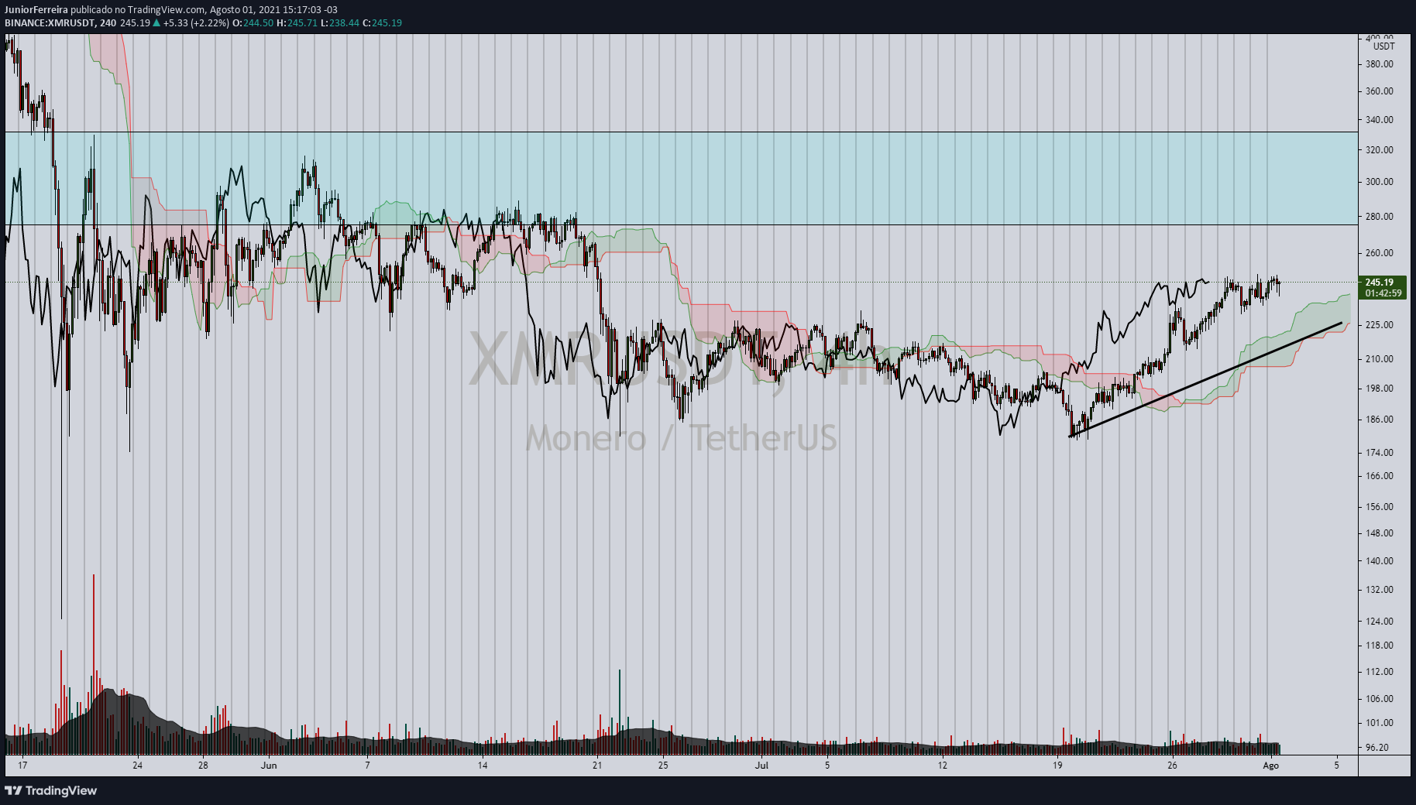This screenshot has height=805, width=1416.
Task: Click the 380.00 price axis label
Action: pyautogui.click(x=1380, y=64)
